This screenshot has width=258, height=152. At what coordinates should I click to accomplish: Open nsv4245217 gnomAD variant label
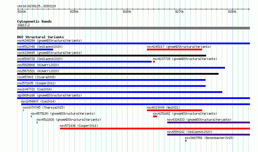pyautogui.click(x=179, y=47)
